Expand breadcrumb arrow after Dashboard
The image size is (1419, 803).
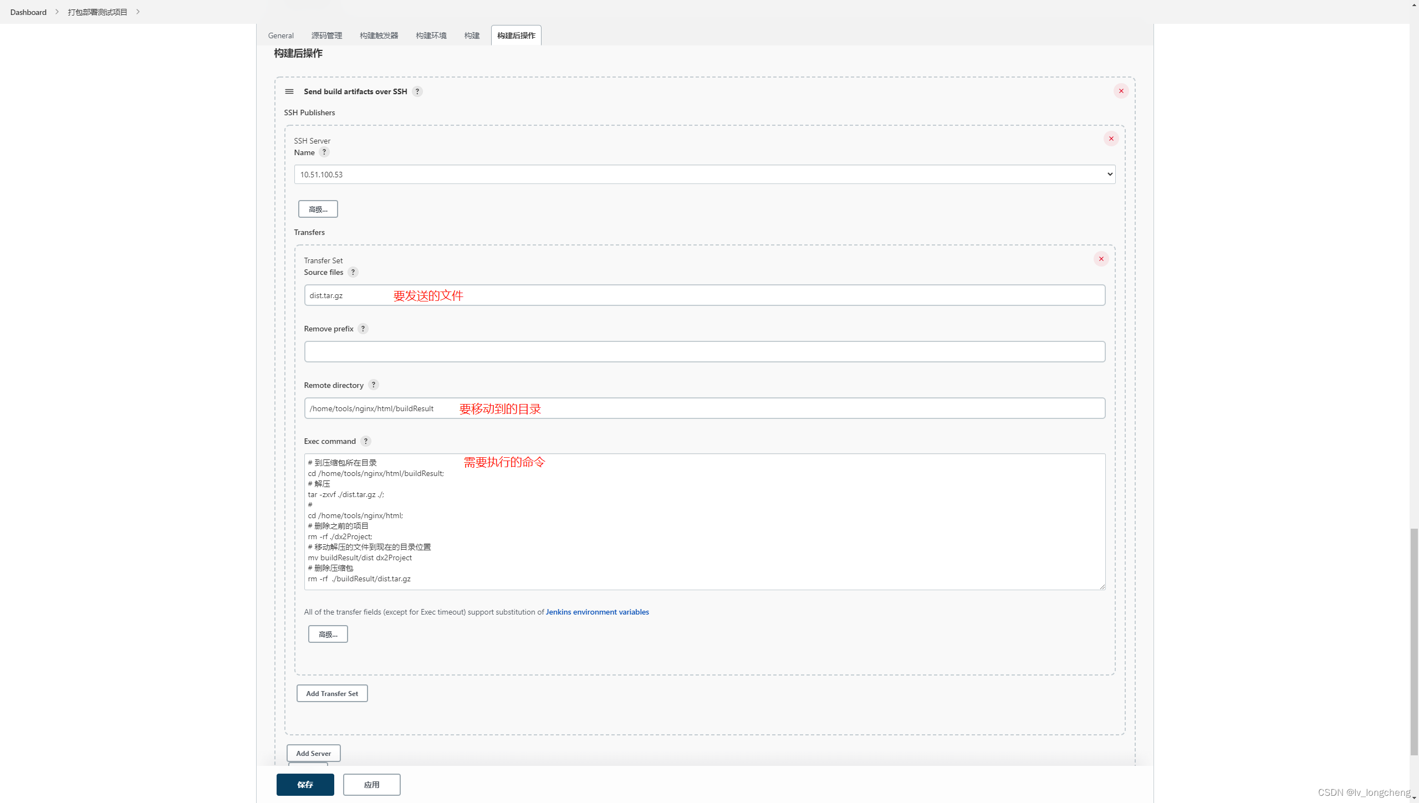[57, 12]
